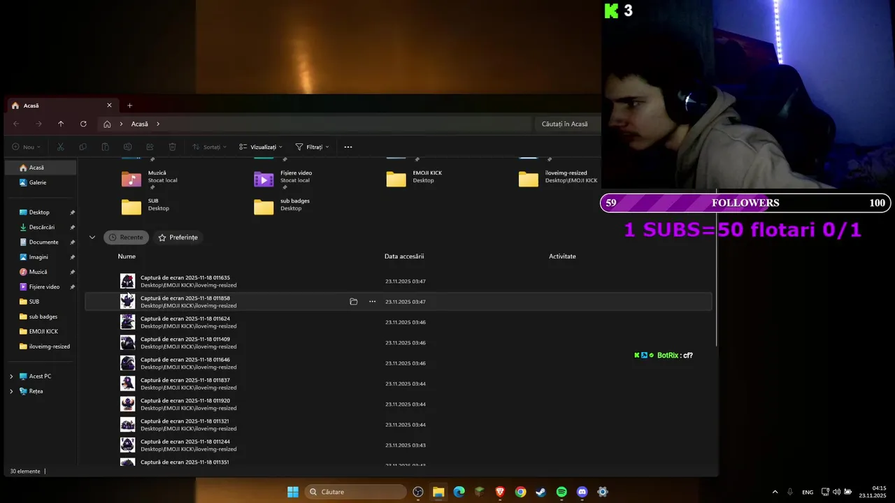The image size is (895, 503).
Task: Select the SUB folder tile
Action: (145, 206)
